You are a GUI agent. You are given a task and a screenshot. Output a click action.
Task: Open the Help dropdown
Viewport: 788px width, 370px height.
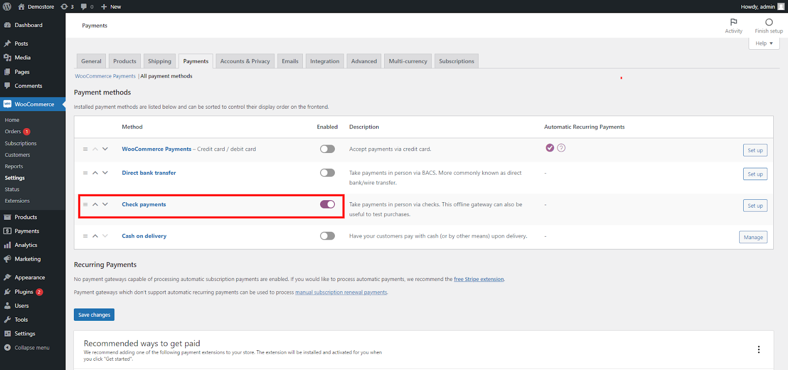[764, 43]
